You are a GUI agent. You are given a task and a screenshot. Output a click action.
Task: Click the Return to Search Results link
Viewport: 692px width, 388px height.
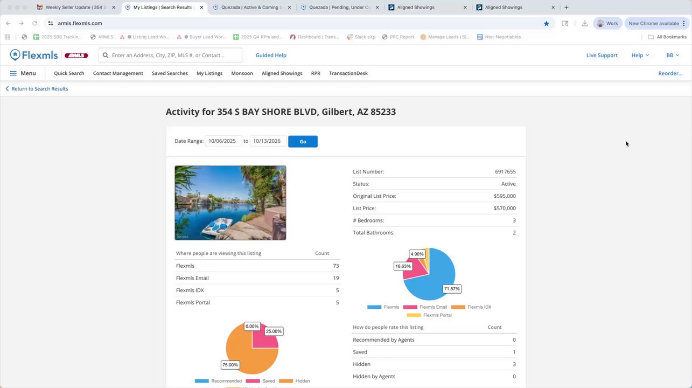[x=39, y=89]
